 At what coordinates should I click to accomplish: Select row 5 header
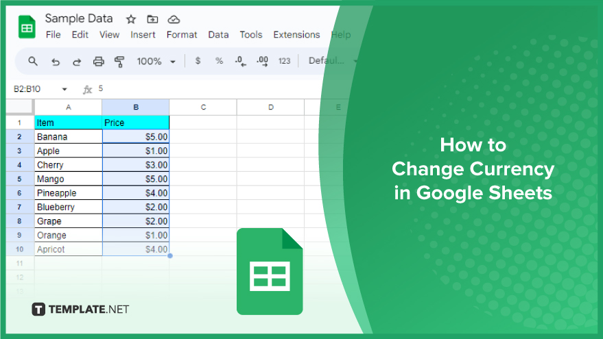(20, 179)
